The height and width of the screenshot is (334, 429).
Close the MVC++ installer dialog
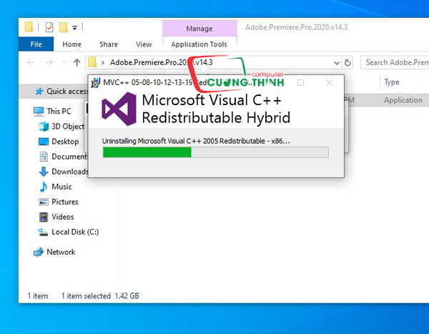point(330,83)
